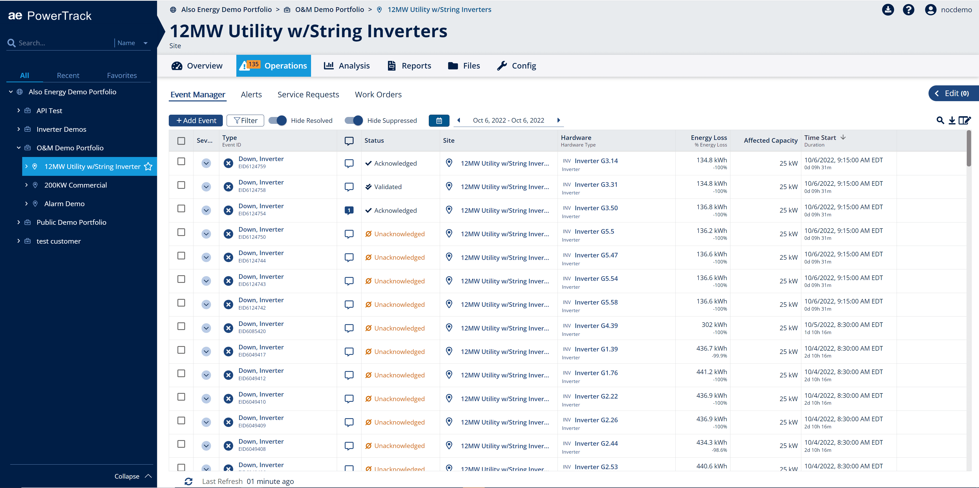
Task: Open the calendar date picker
Action: [x=439, y=120]
